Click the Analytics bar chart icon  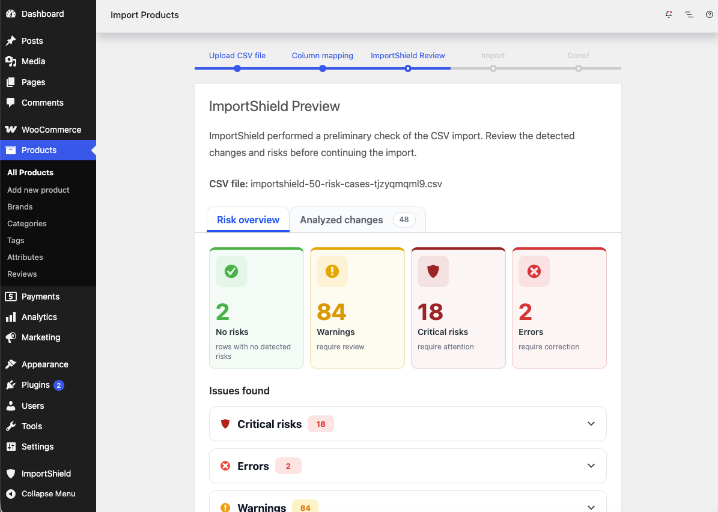click(x=11, y=317)
